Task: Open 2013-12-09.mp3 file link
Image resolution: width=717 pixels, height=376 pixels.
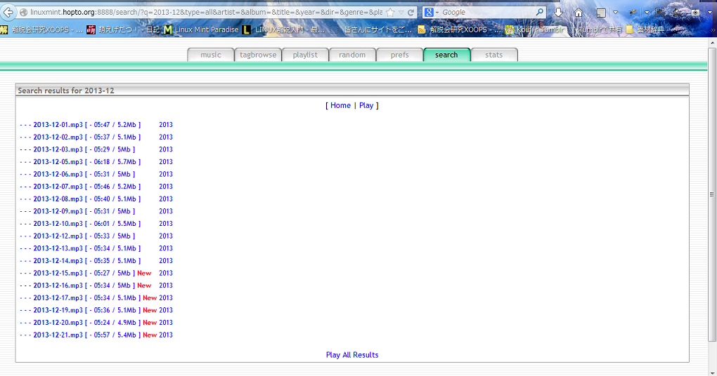Action: point(58,211)
